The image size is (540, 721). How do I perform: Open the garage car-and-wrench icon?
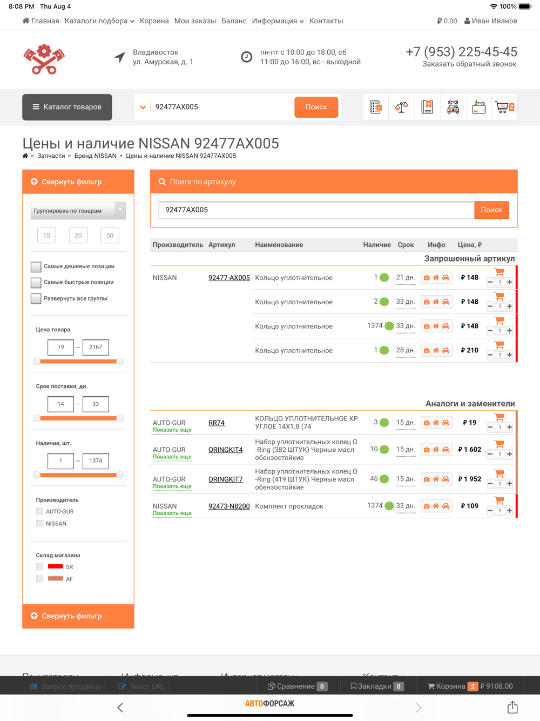coord(453,107)
